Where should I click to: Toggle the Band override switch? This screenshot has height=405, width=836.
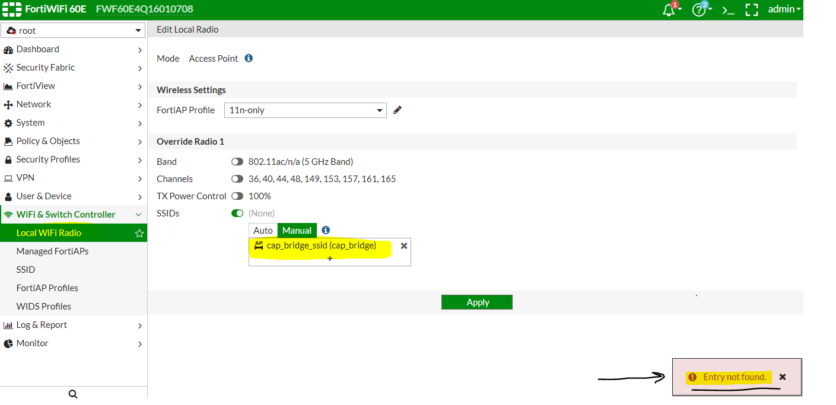click(x=237, y=161)
